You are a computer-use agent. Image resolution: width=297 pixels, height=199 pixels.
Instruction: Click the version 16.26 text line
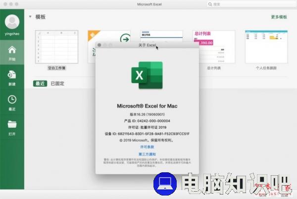(x=147, y=114)
